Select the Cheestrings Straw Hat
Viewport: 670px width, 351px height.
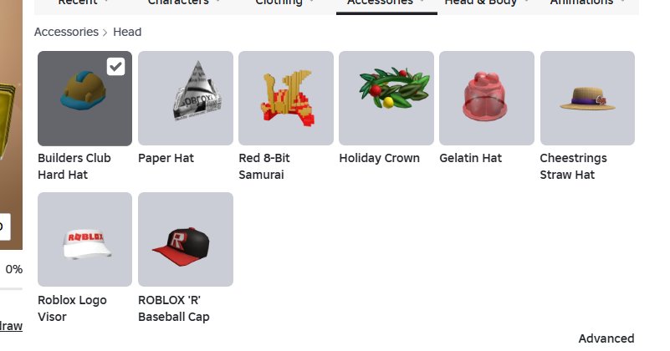(x=587, y=99)
